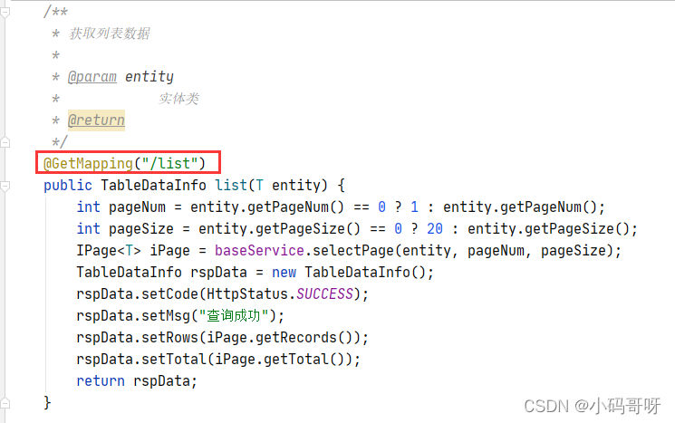Click the setTotal method call
Screen dimensions: 675x423
(174, 360)
